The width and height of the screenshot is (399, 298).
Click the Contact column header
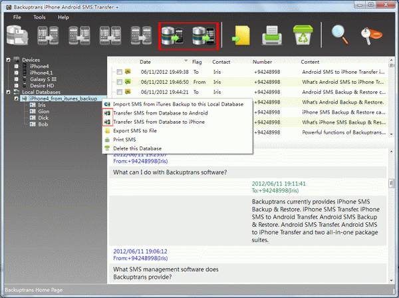coord(221,62)
